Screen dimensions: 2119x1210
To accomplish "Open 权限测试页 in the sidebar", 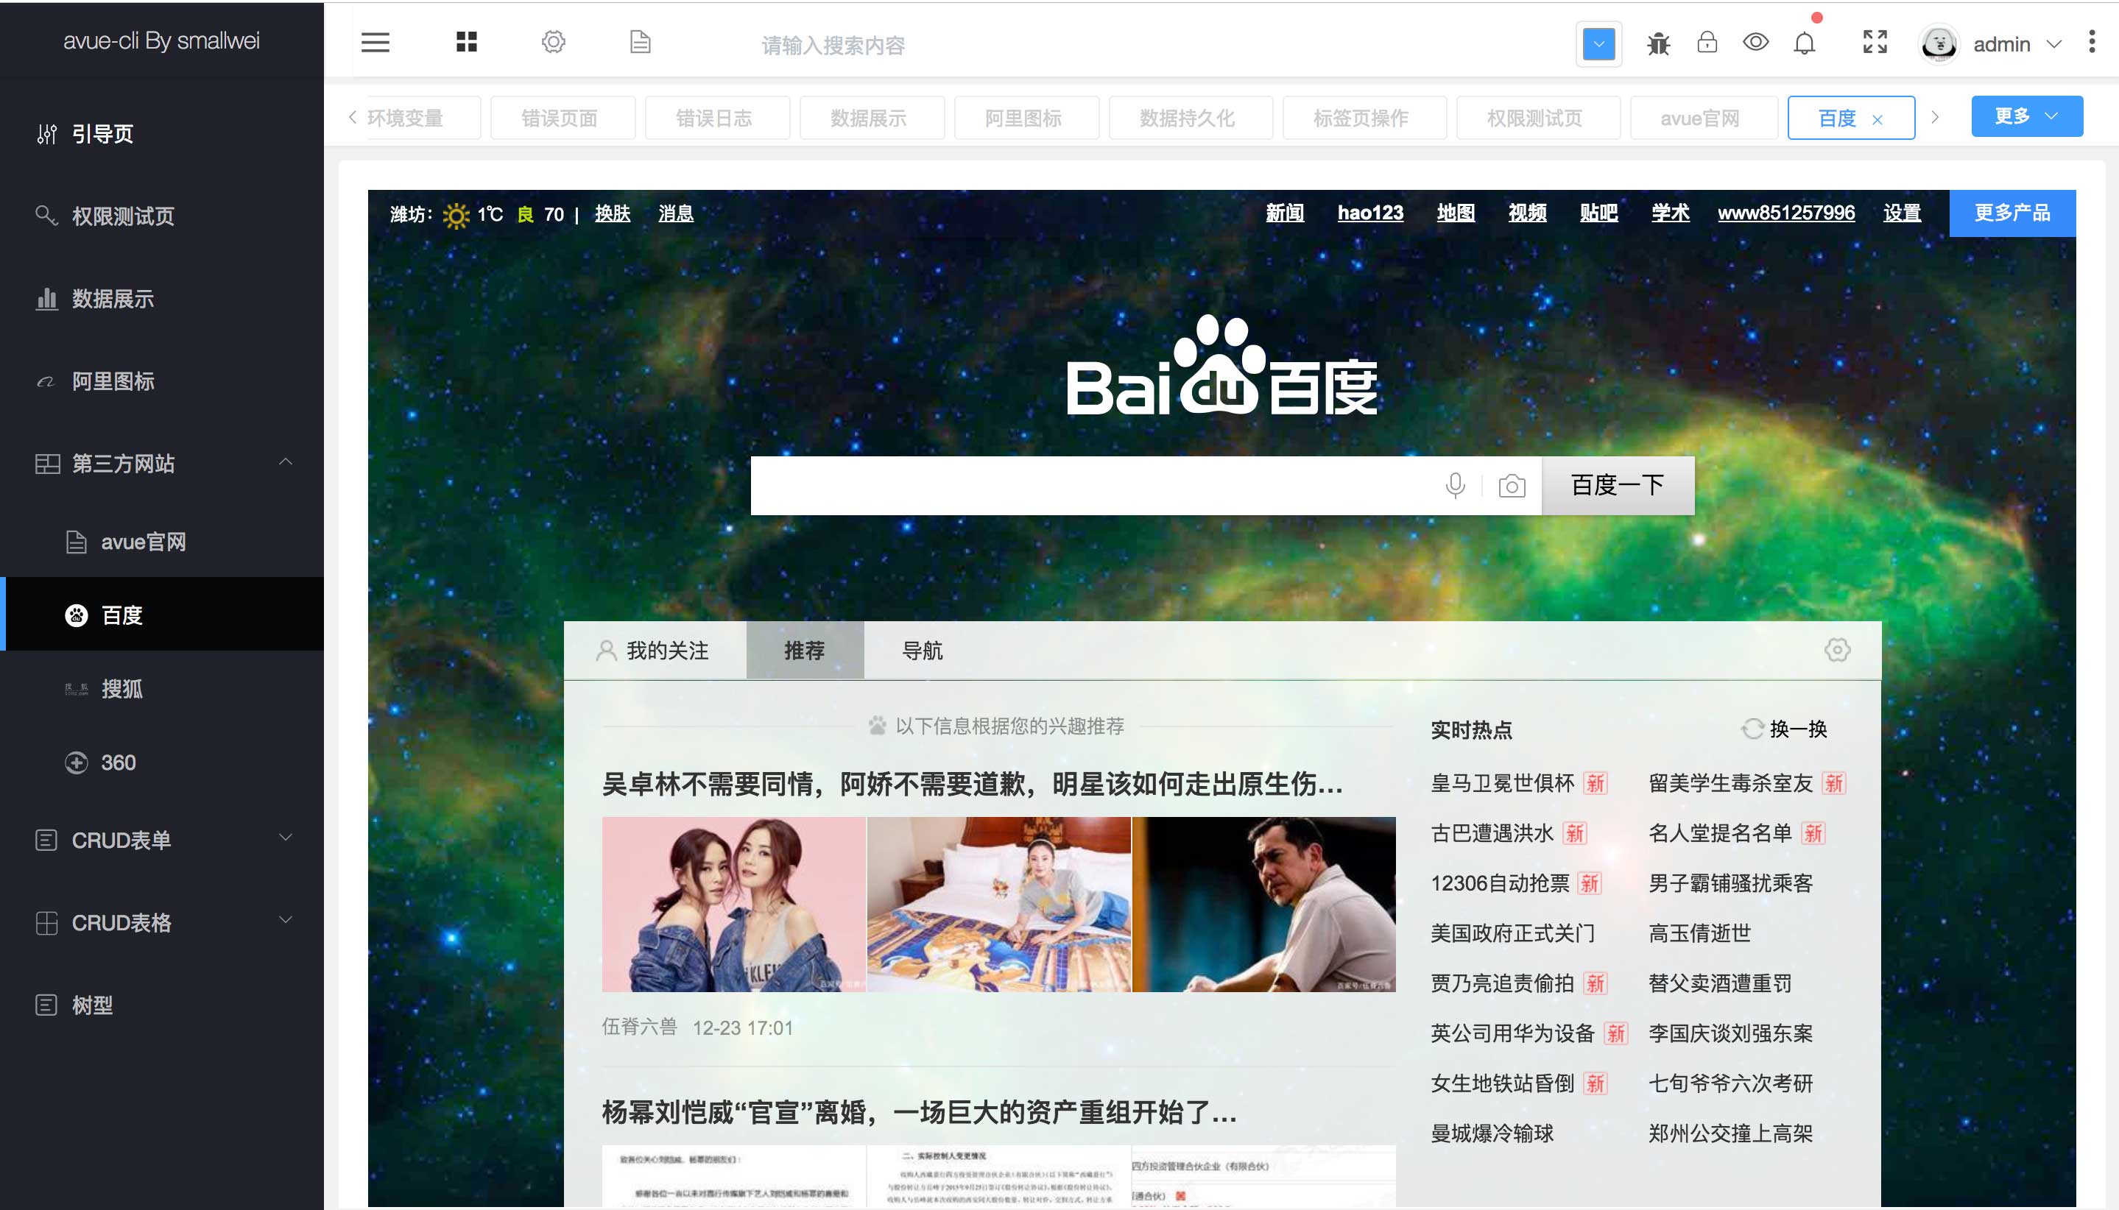I will 161,216.
